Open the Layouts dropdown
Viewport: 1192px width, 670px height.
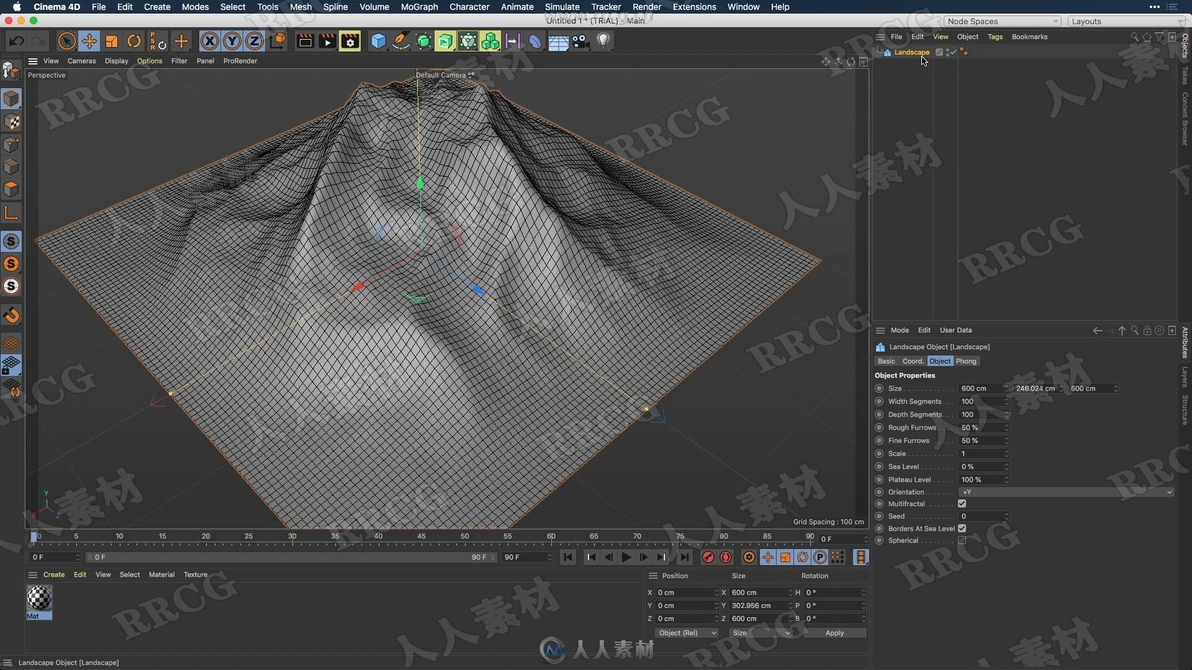[1127, 21]
